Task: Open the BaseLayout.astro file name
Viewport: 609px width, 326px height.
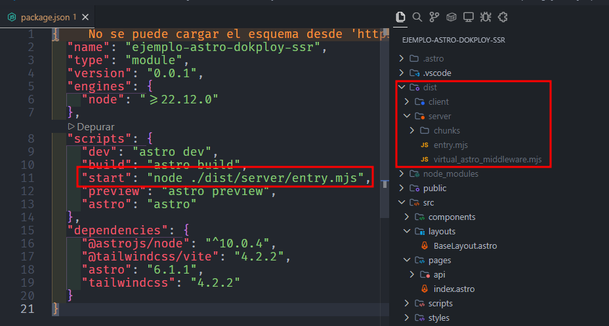Action: click(465, 245)
